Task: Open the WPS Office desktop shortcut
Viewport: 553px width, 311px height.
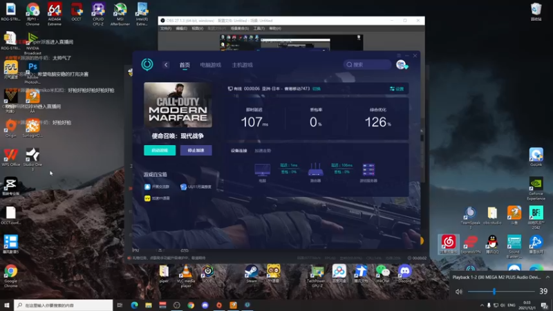Action: [10, 158]
